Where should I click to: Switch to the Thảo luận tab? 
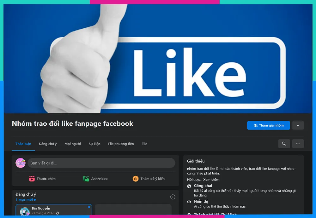(23, 144)
